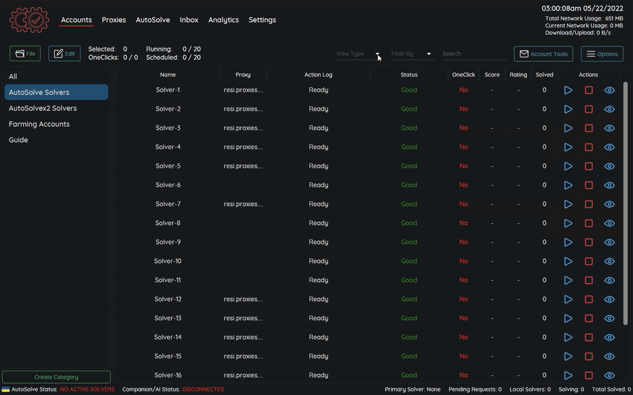Select the All category
Viewport: 633px width, 395px height.
click(56, 76)
